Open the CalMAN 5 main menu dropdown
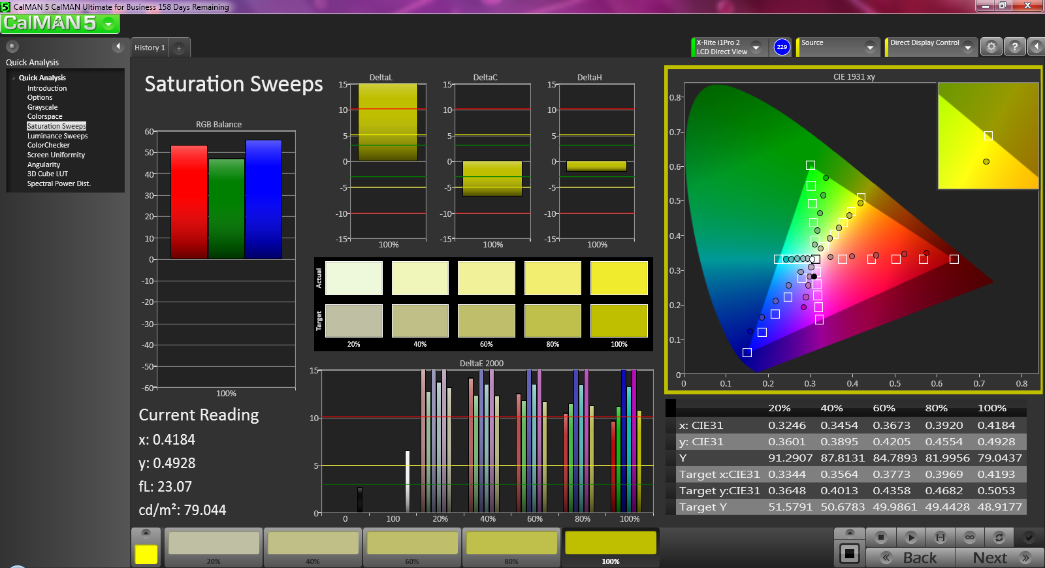 (x=108, y=24)
